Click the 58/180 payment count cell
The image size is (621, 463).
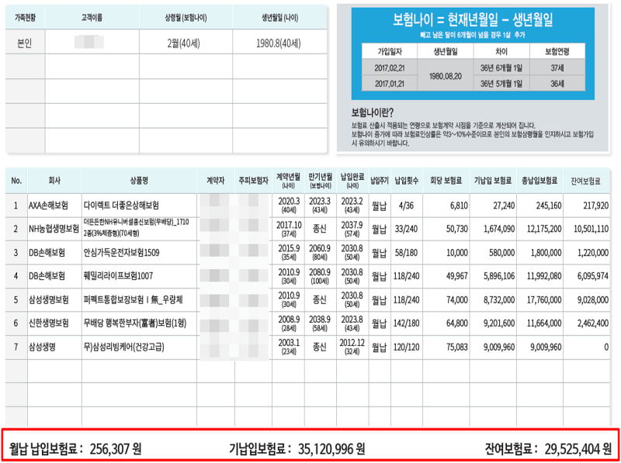click(x=406, y=253)
